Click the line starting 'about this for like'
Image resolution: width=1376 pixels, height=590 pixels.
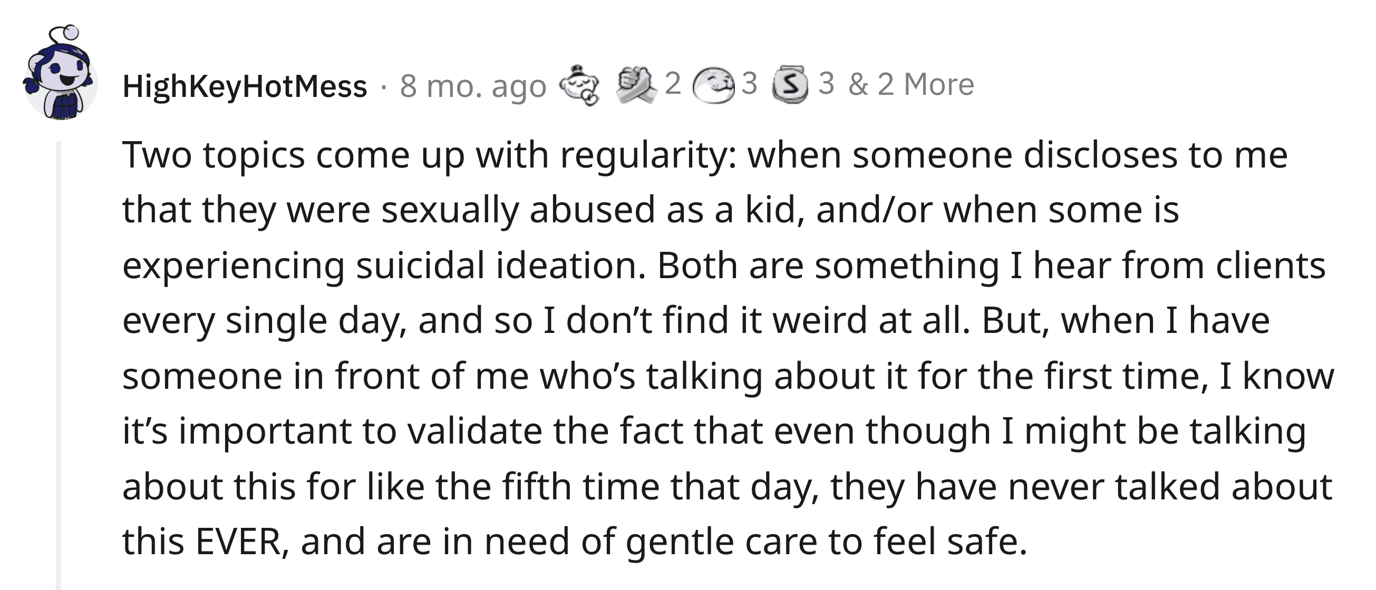coord(728,487)
